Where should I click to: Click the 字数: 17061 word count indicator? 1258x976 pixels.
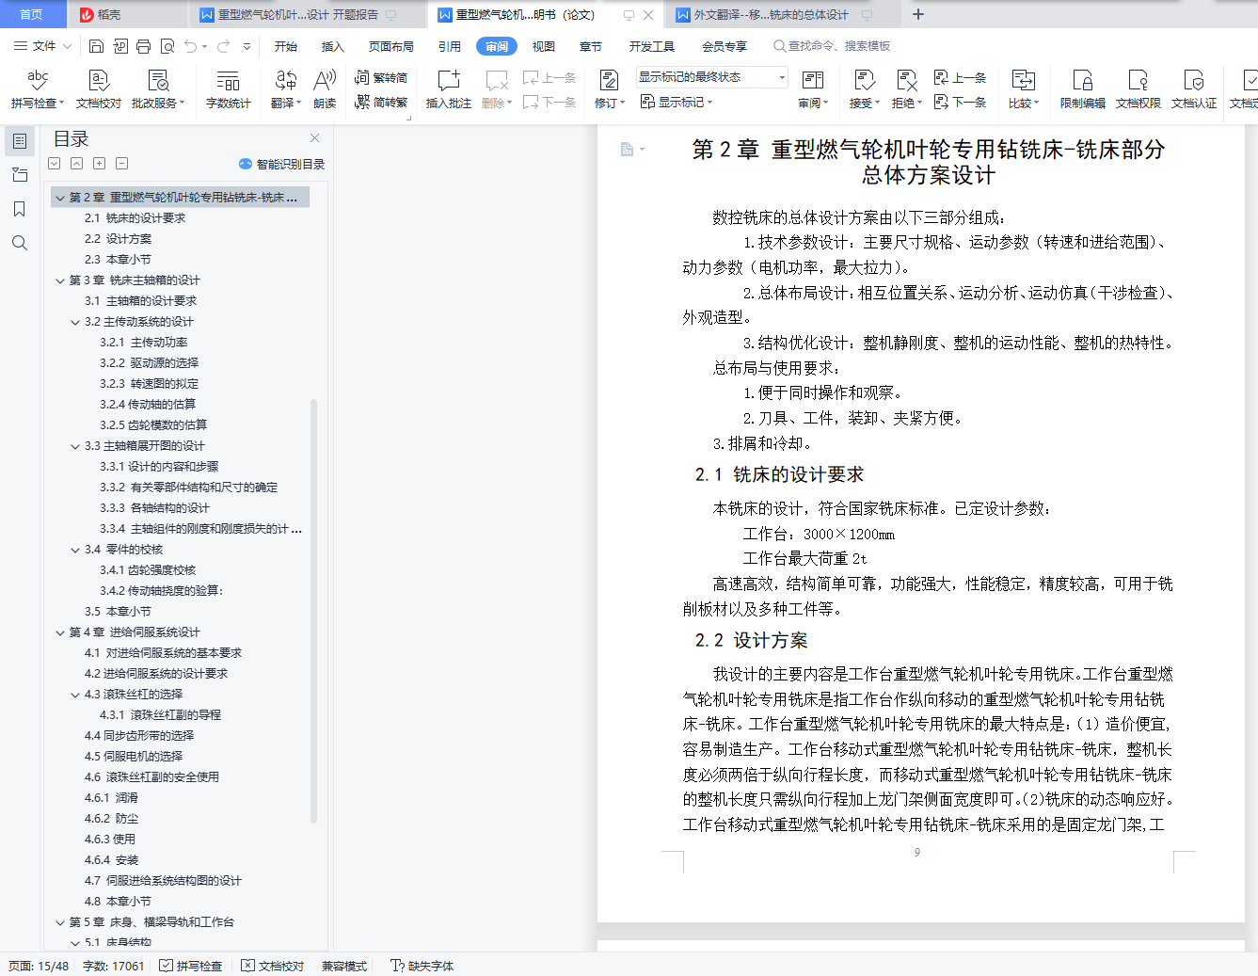(114, 966)
